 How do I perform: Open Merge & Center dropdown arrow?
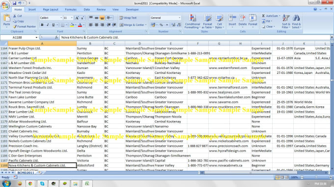click(x=146, y=25)
